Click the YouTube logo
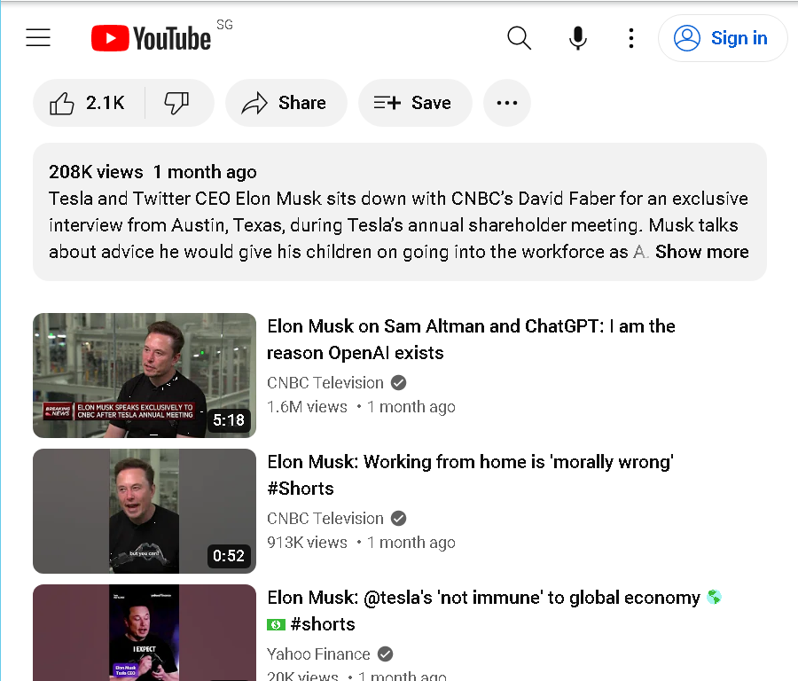 coord(151,38)
